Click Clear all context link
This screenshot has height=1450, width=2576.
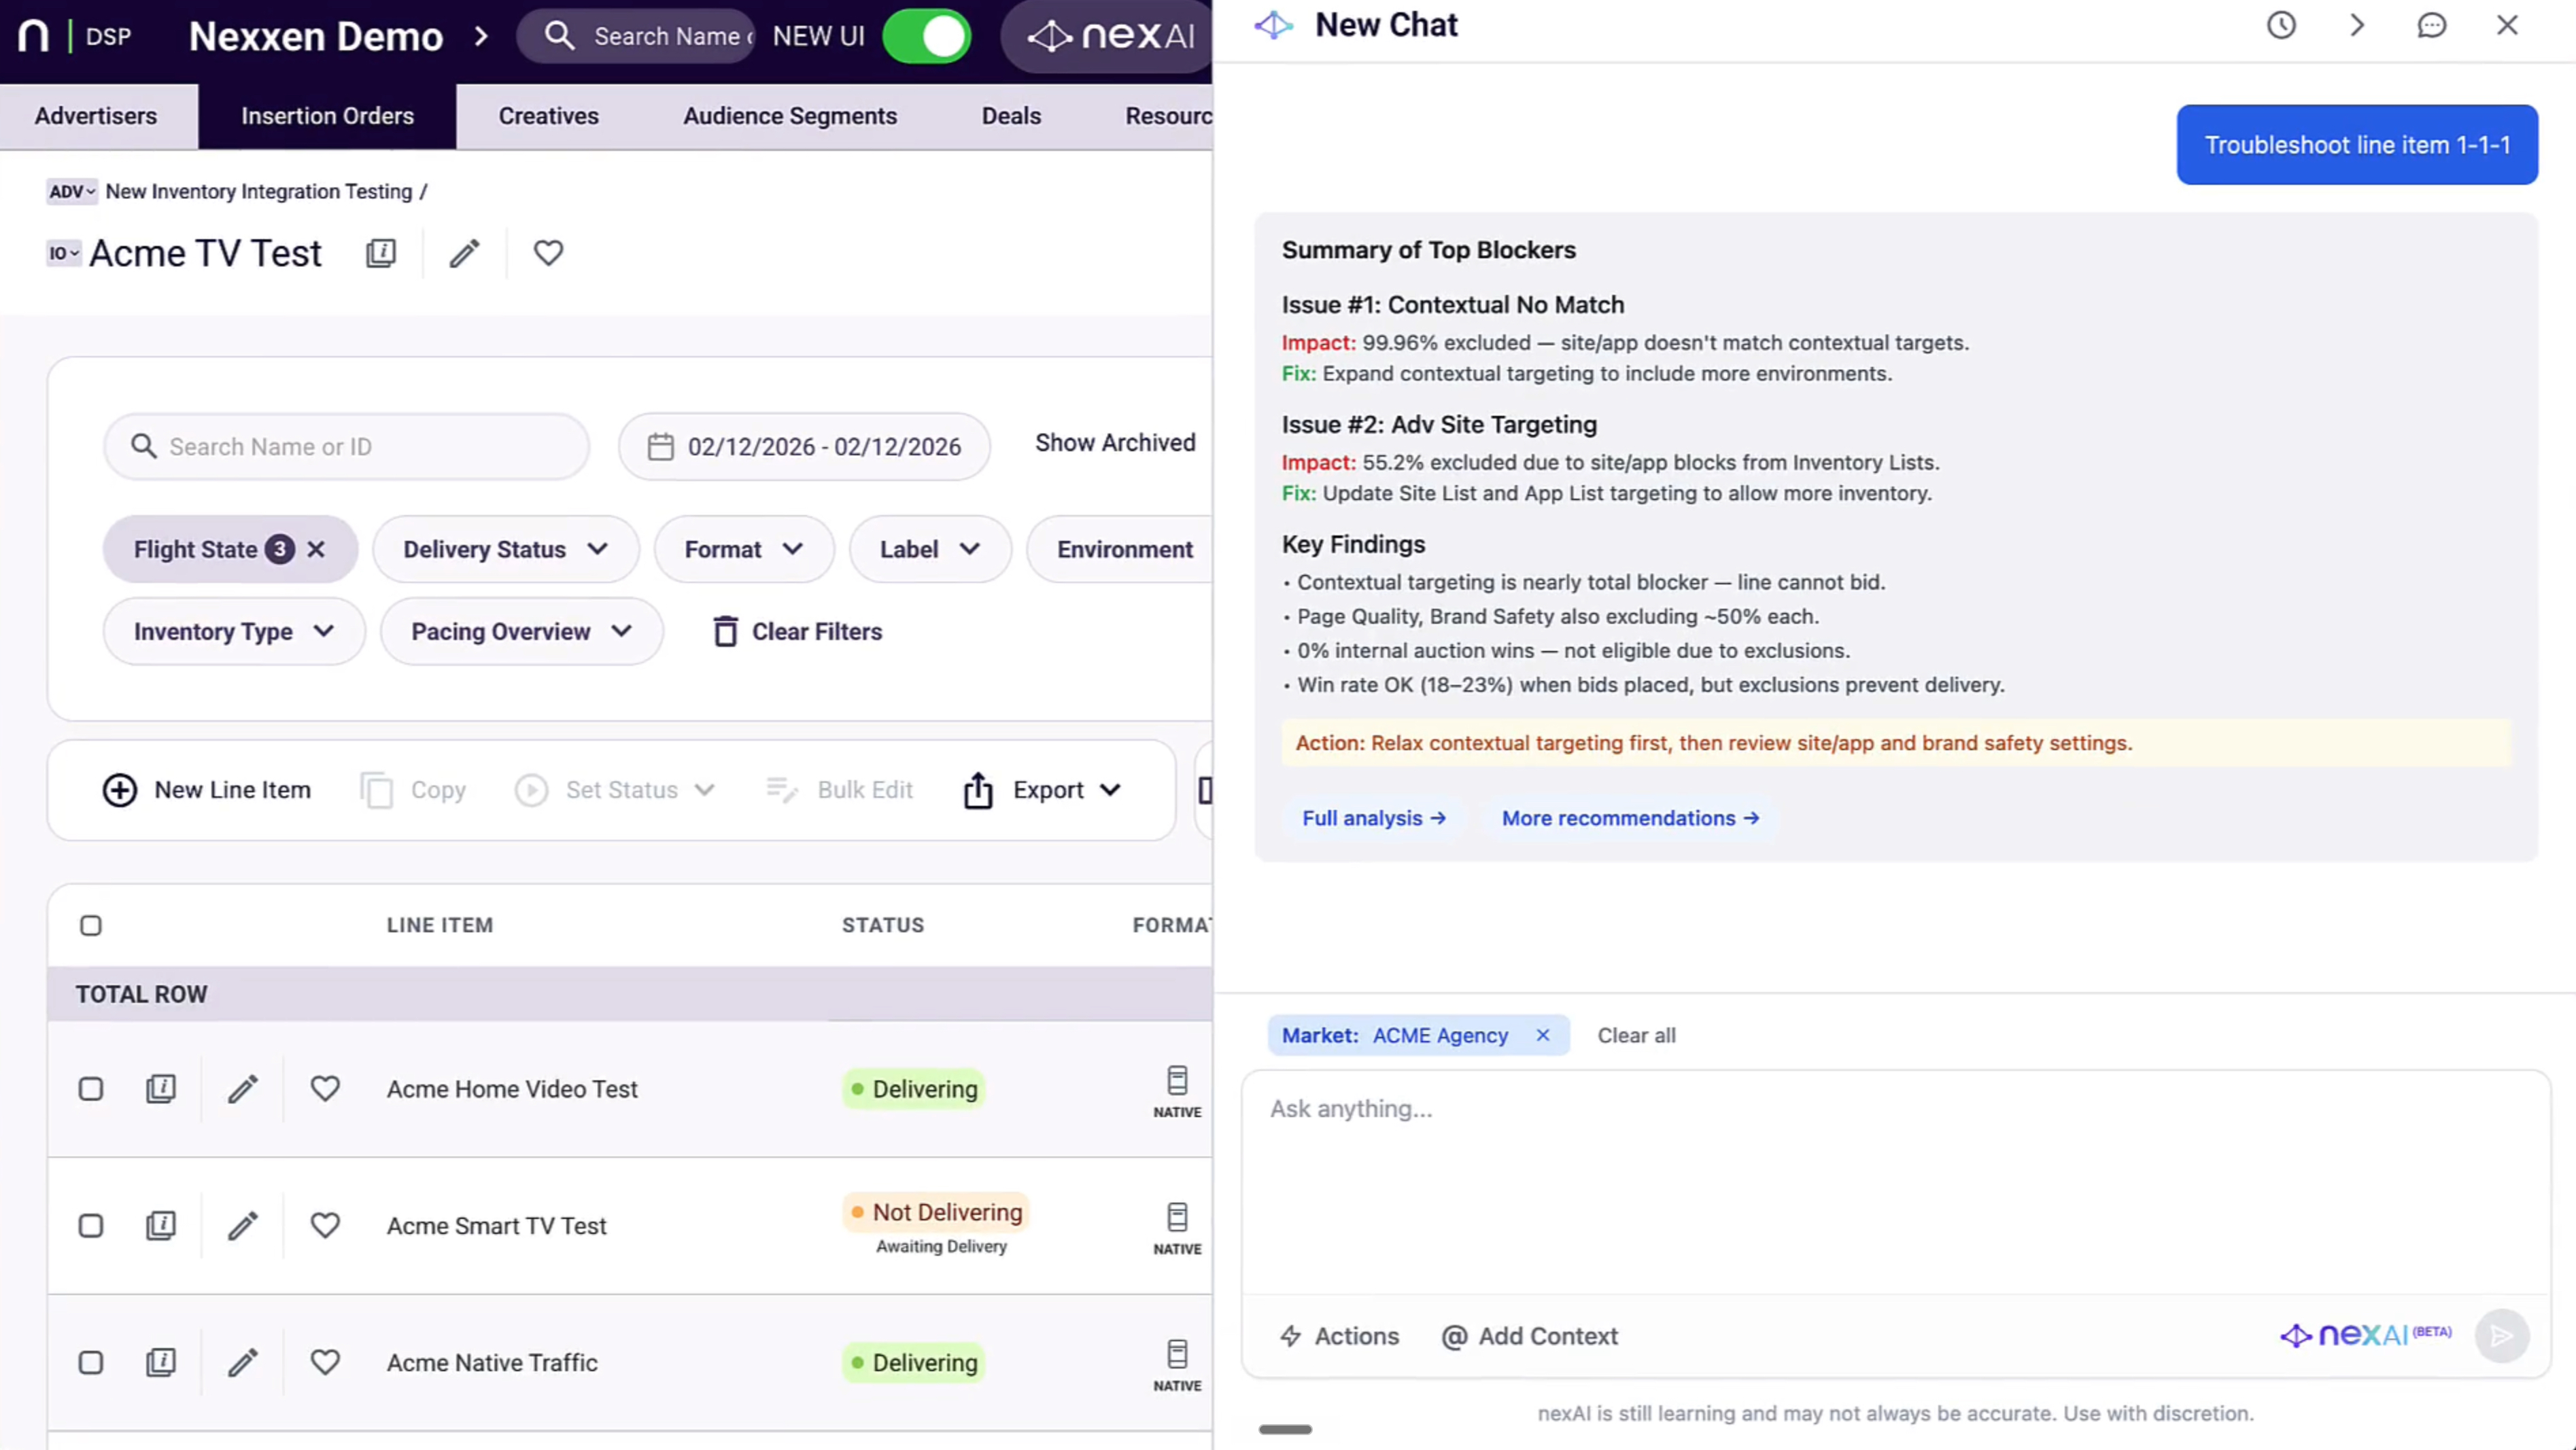tap(1636, 1036)
